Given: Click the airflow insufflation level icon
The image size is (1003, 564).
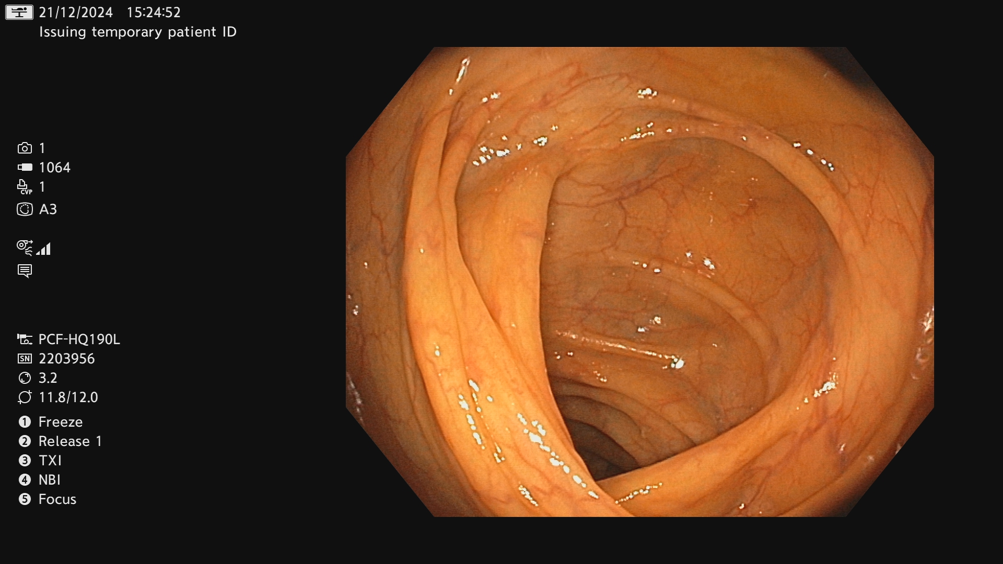Looking at the screenshot, I should click(x=34, y=248).
